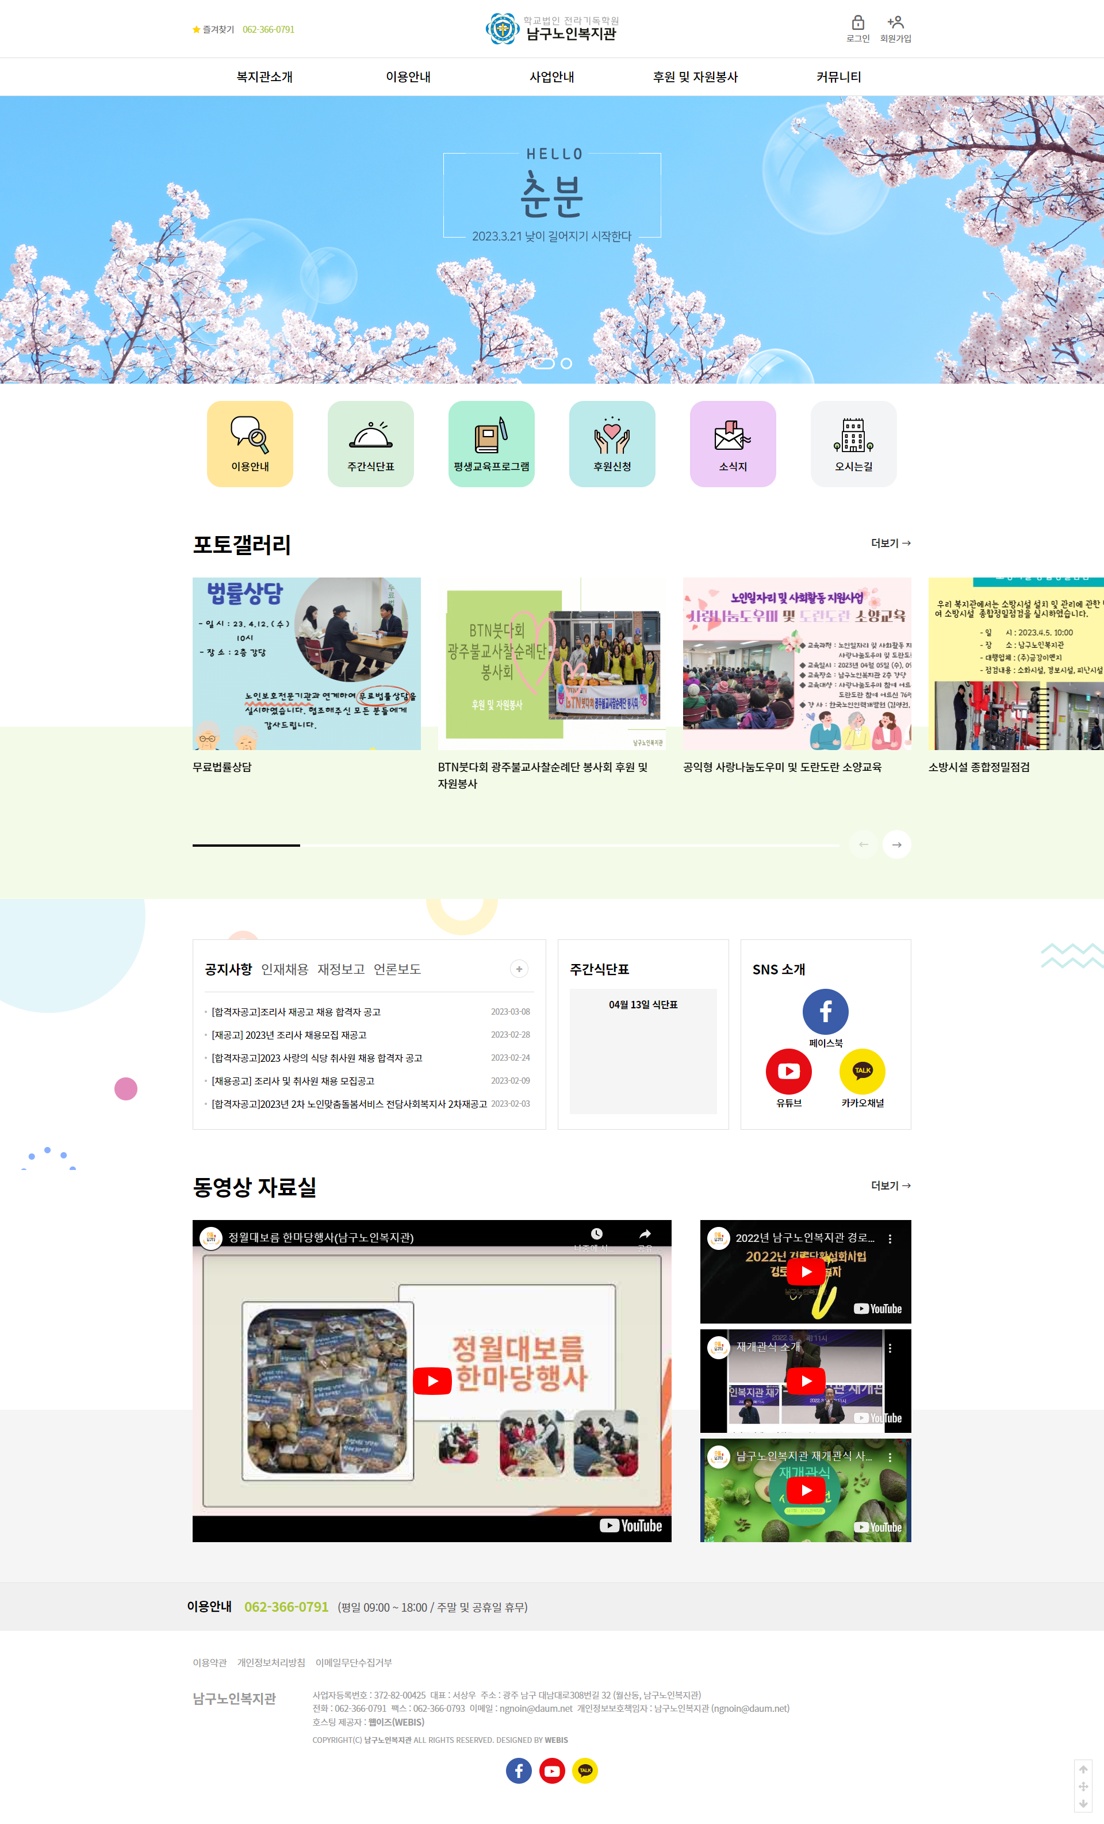Click the 즐겨찾기 star bookmark
This screenshot has width=1104, height=1824.
coord(213,29)
